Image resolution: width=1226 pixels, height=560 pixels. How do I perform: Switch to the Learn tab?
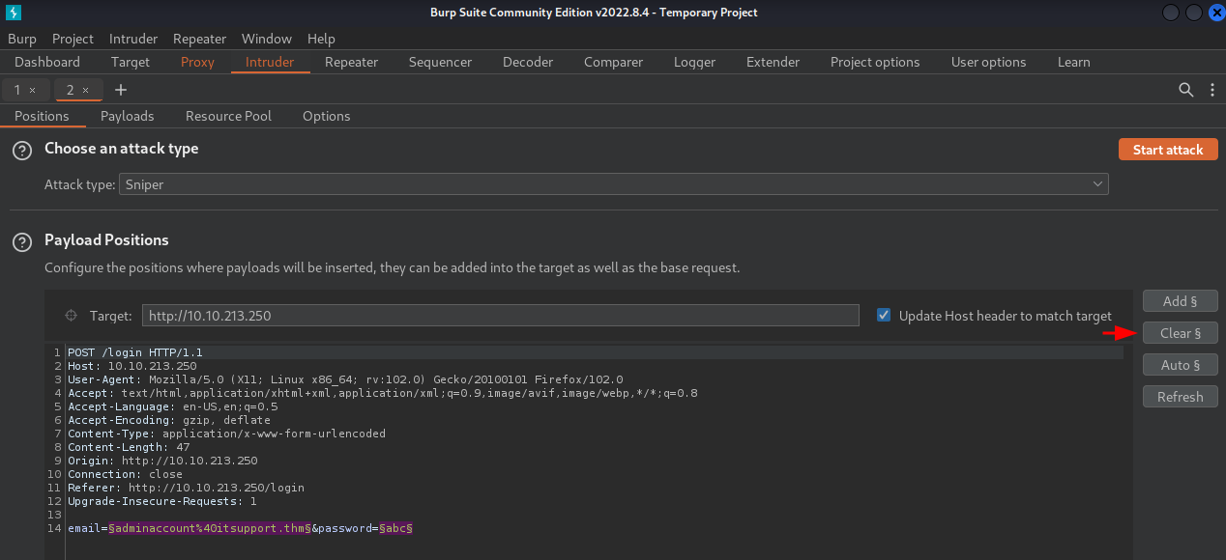[x=1073, y=62]
